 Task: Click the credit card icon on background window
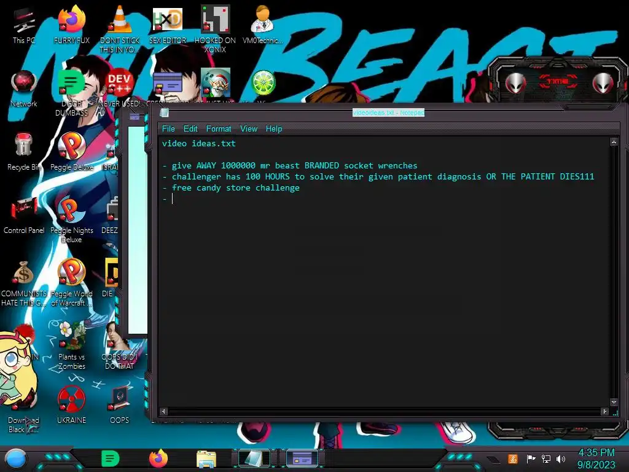point(135,117)
